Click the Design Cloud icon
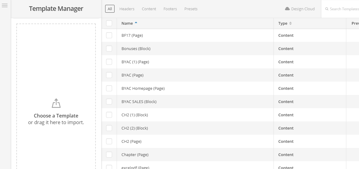 tap(287, 9)
